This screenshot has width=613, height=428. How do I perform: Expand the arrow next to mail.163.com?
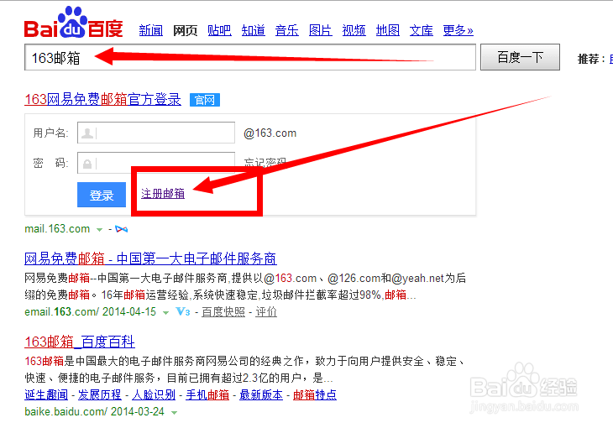point(99,229)
